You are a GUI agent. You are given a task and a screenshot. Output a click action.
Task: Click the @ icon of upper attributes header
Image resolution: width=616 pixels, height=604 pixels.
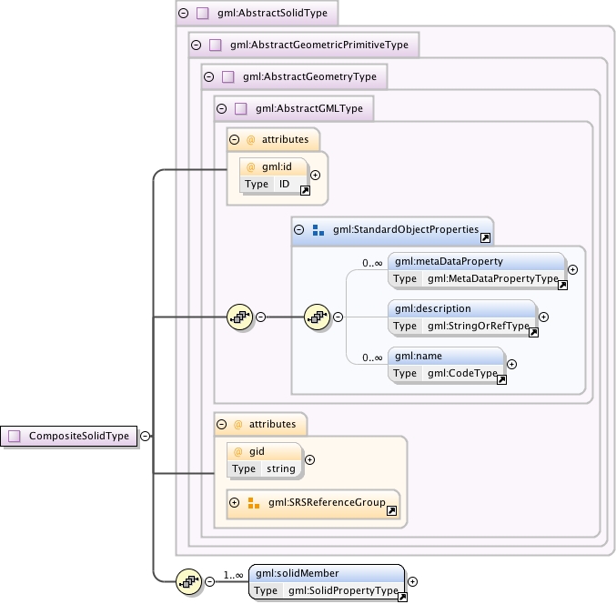coord(250,139)
